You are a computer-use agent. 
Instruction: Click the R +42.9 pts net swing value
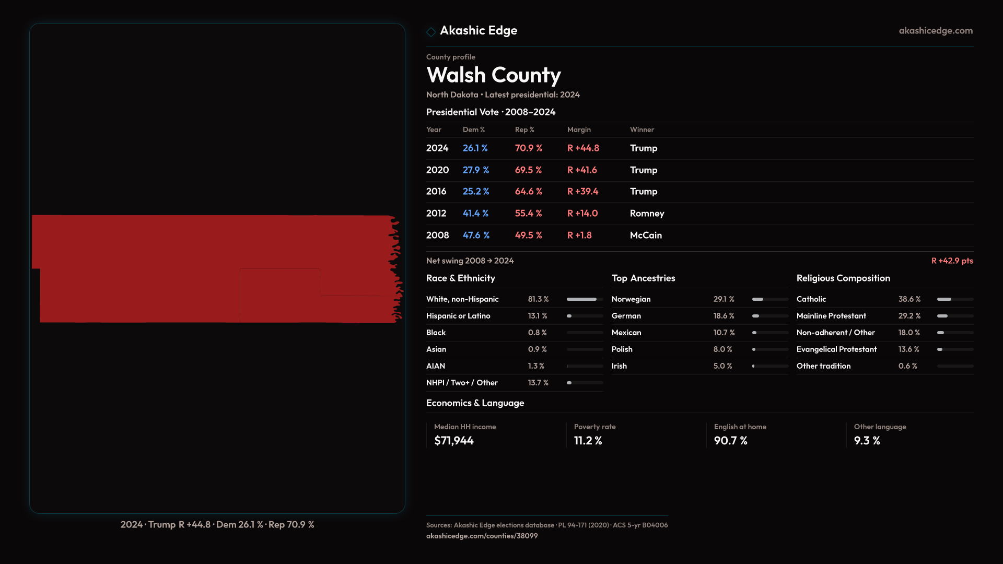click(952, 261)
